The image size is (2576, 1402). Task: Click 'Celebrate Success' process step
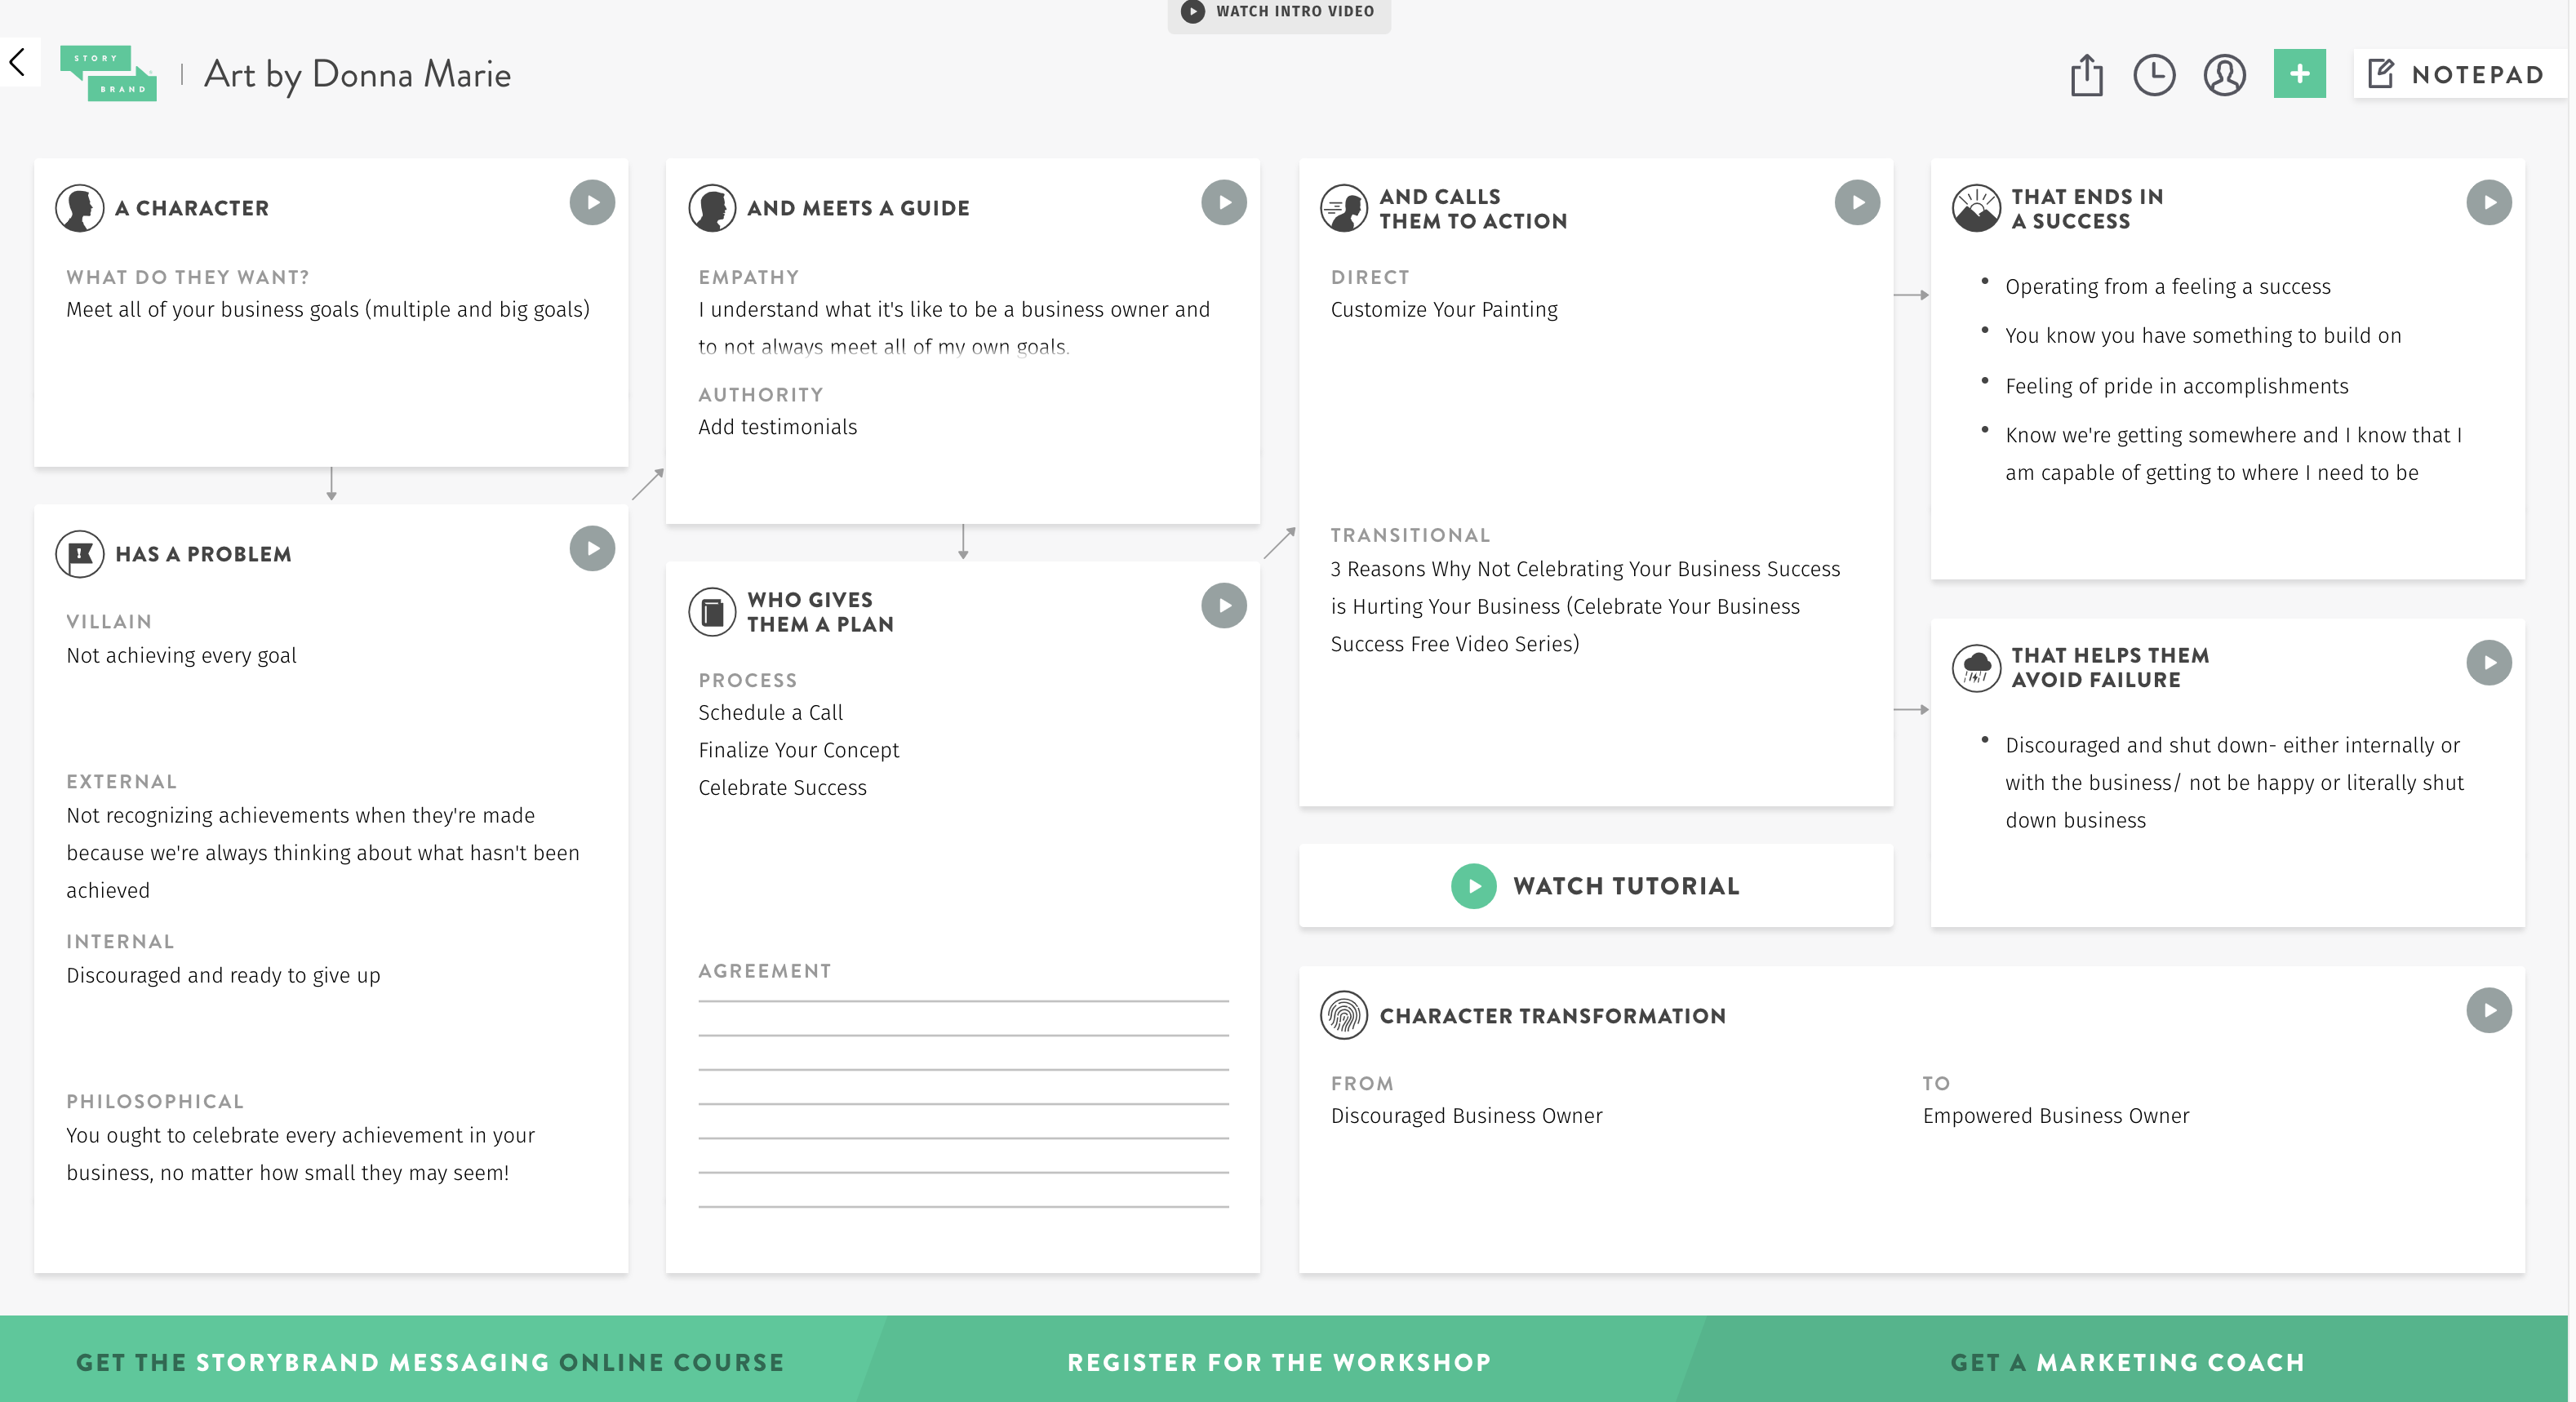[782, 788]
